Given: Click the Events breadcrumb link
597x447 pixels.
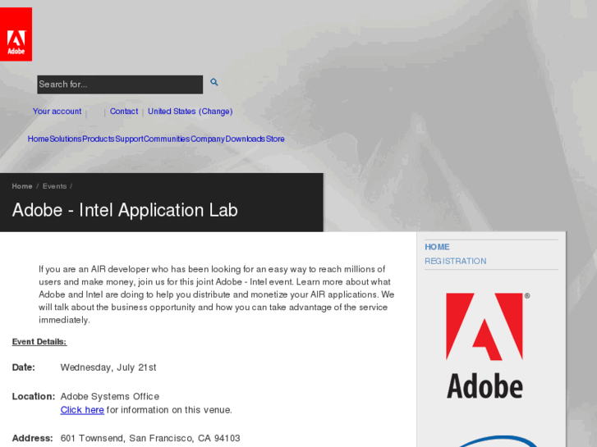Looking at the screenshot, I should 54,186.
